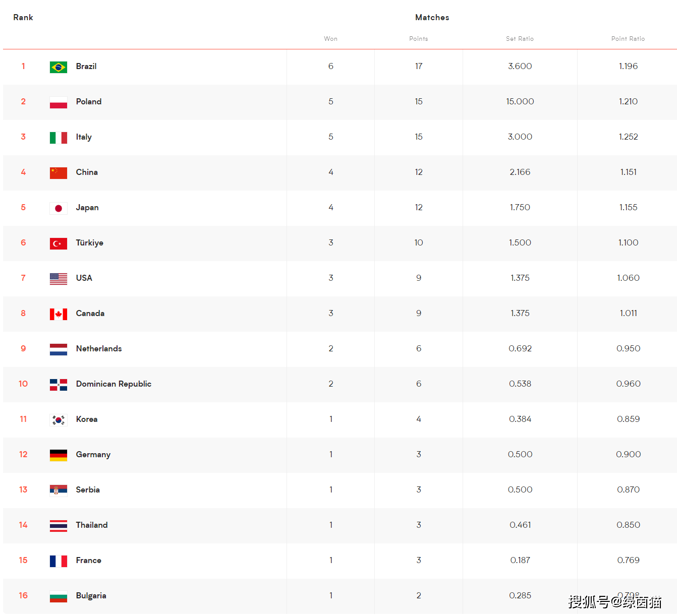Sort by the Points column header
This screenshot has width=677, height=616.
(x=418, y=39)
